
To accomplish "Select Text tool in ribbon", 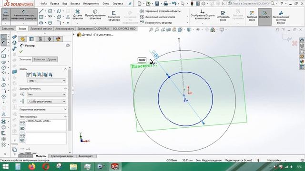I will pos(68,17).
